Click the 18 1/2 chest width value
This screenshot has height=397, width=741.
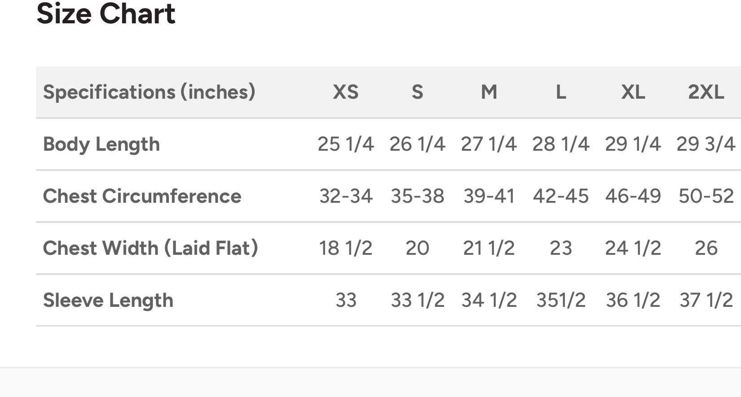point(346,248)
